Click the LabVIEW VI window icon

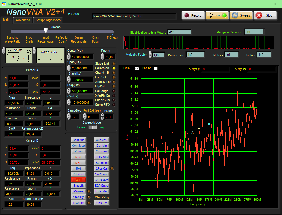pos(4,4)
